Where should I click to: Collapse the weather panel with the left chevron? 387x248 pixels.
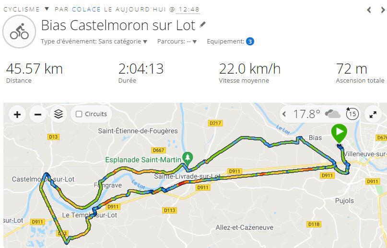(284, 114)
